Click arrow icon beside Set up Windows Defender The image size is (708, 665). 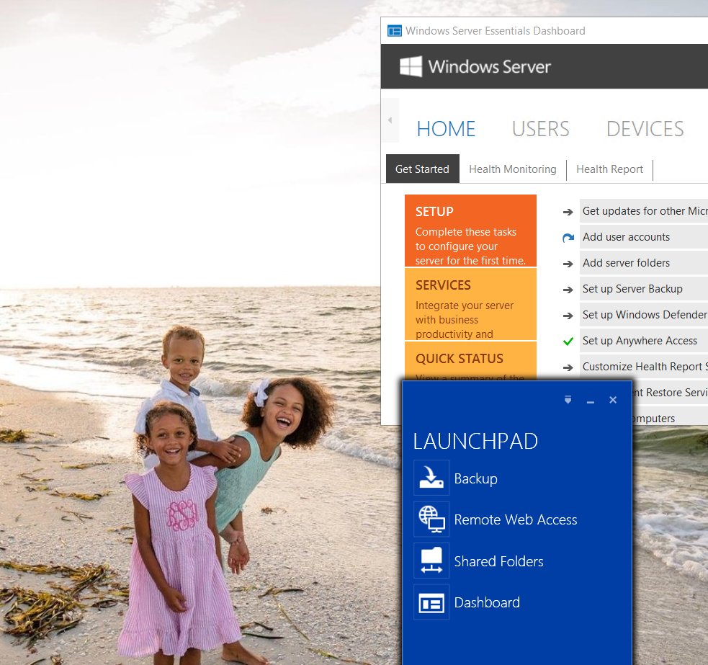coord(568,316)
